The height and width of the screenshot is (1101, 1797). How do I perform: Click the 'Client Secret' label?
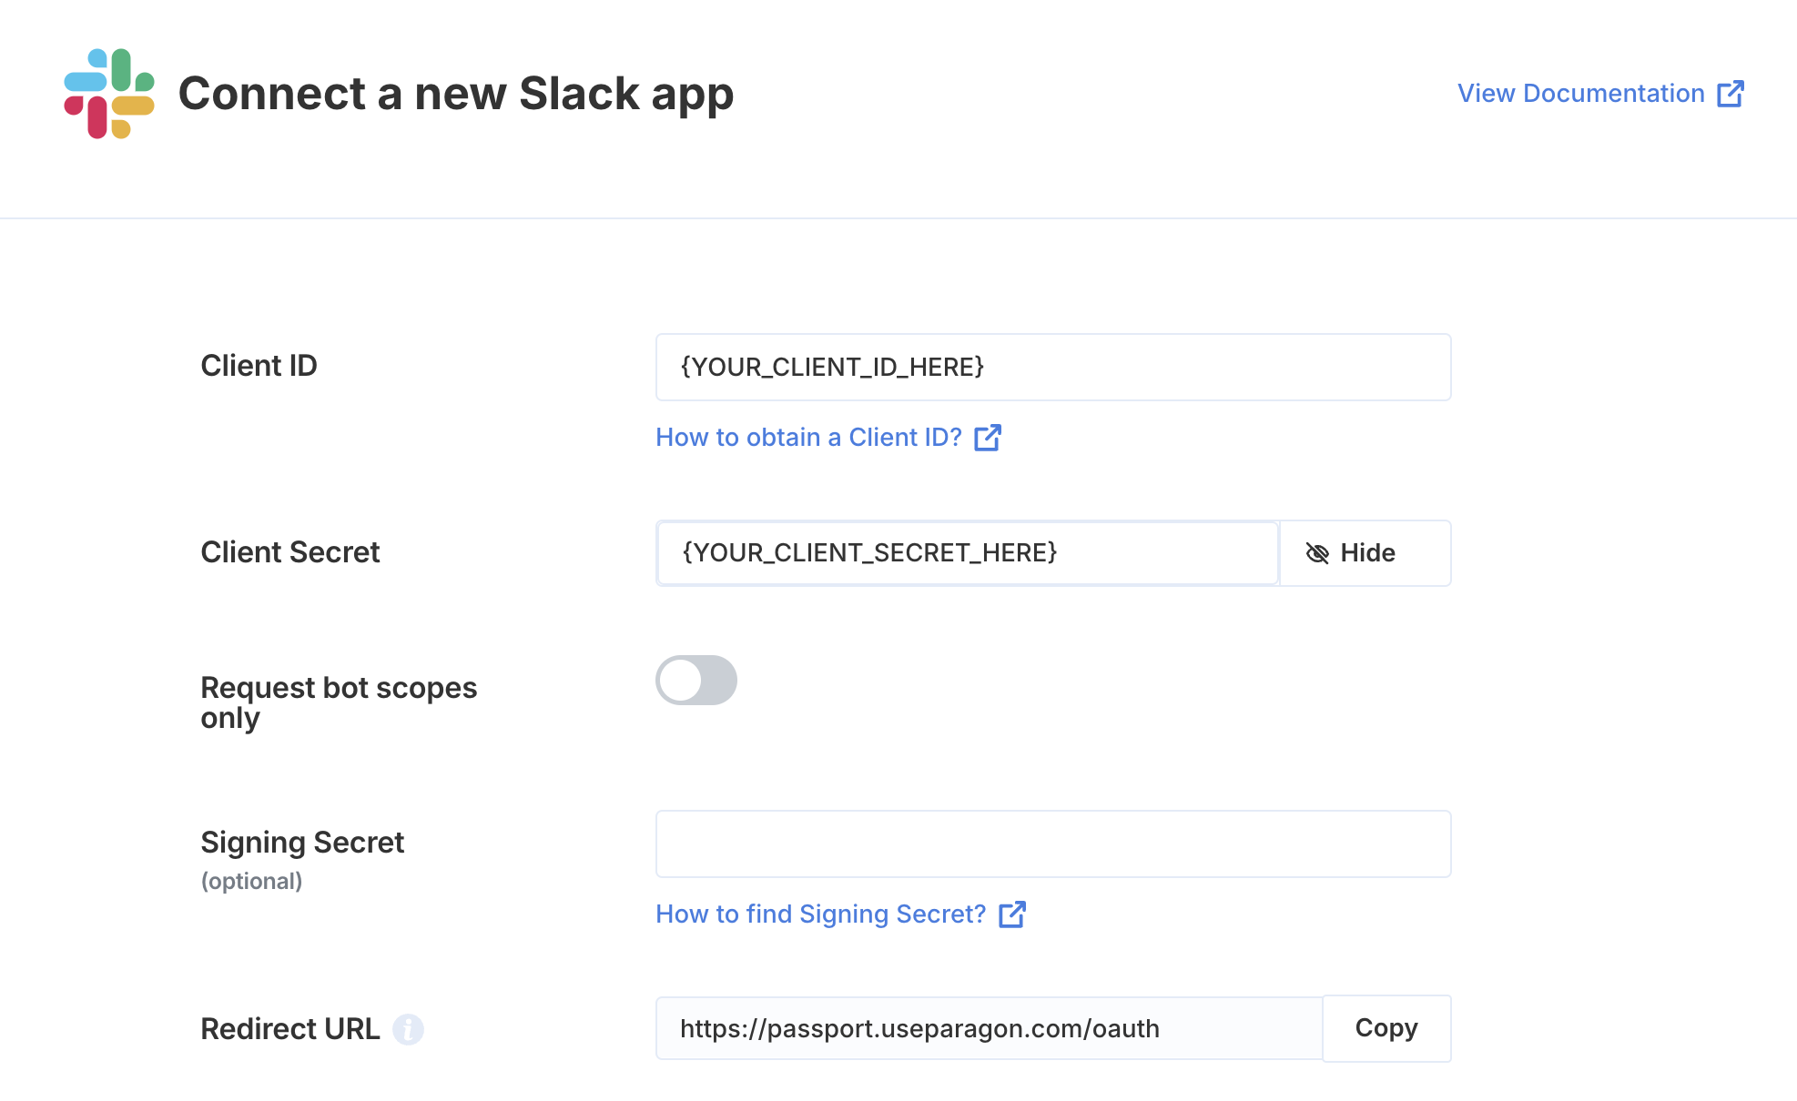pyautogui.click(x=289, y=552)
